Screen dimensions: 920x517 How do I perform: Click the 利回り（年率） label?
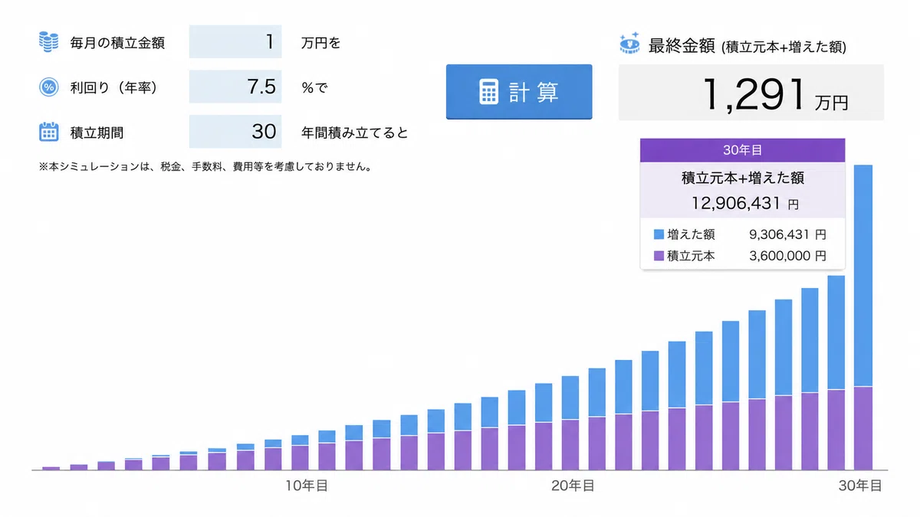pos(113,87)
